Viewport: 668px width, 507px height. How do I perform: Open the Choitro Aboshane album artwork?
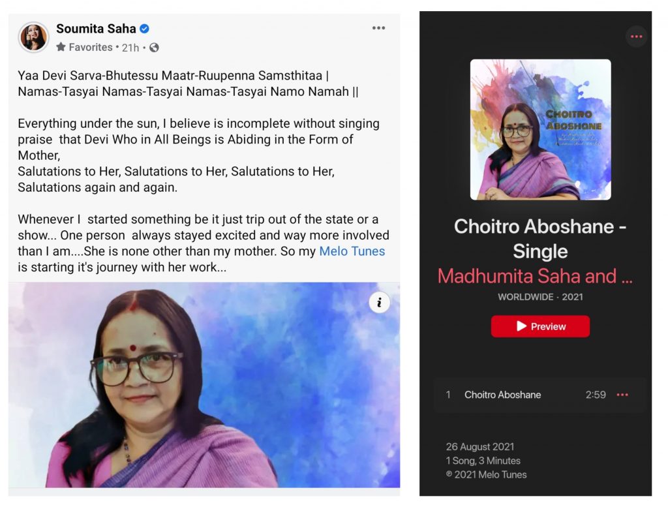(540, 129)
